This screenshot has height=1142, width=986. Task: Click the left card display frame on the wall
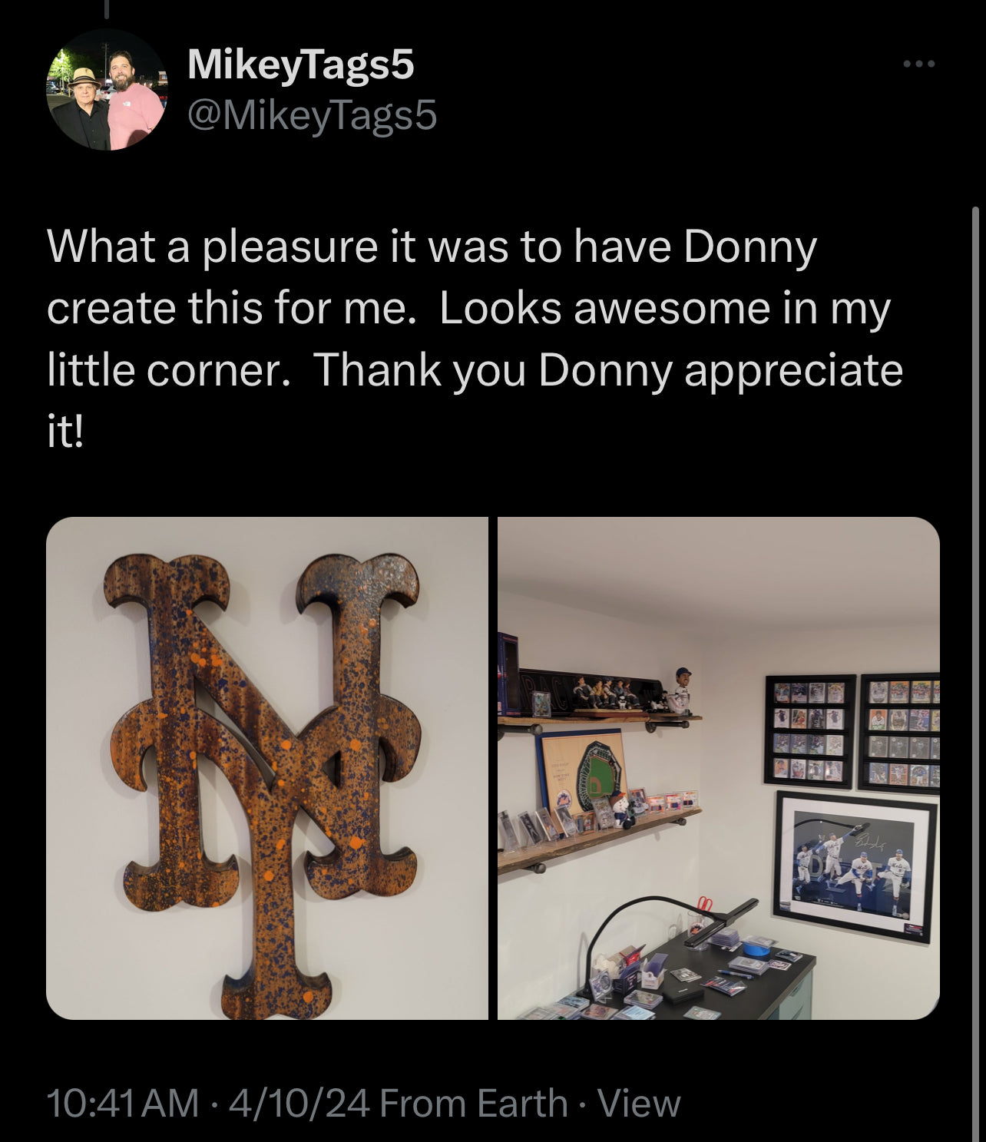(809, 731)
